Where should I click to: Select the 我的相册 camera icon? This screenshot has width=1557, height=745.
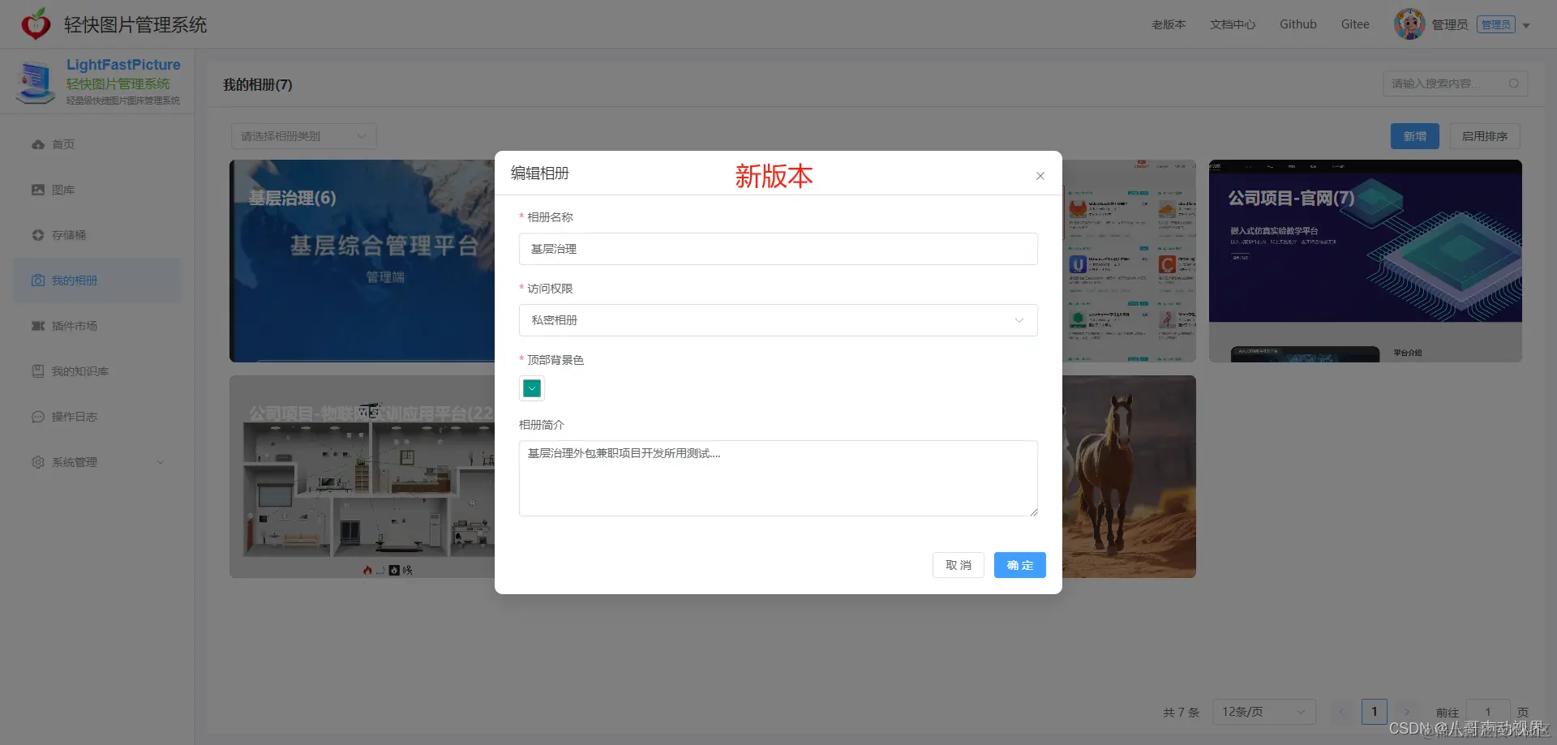coord(38,280)
